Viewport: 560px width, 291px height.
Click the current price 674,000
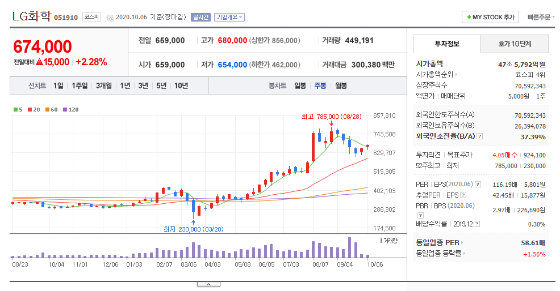[x=43, y=46]
